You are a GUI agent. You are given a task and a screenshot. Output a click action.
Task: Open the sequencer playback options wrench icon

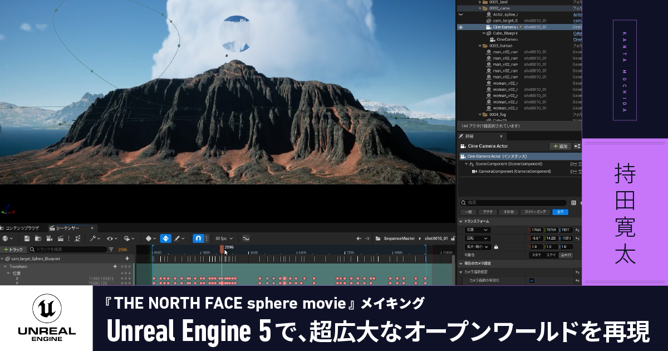pyautogui.click(x=93, y=238)
